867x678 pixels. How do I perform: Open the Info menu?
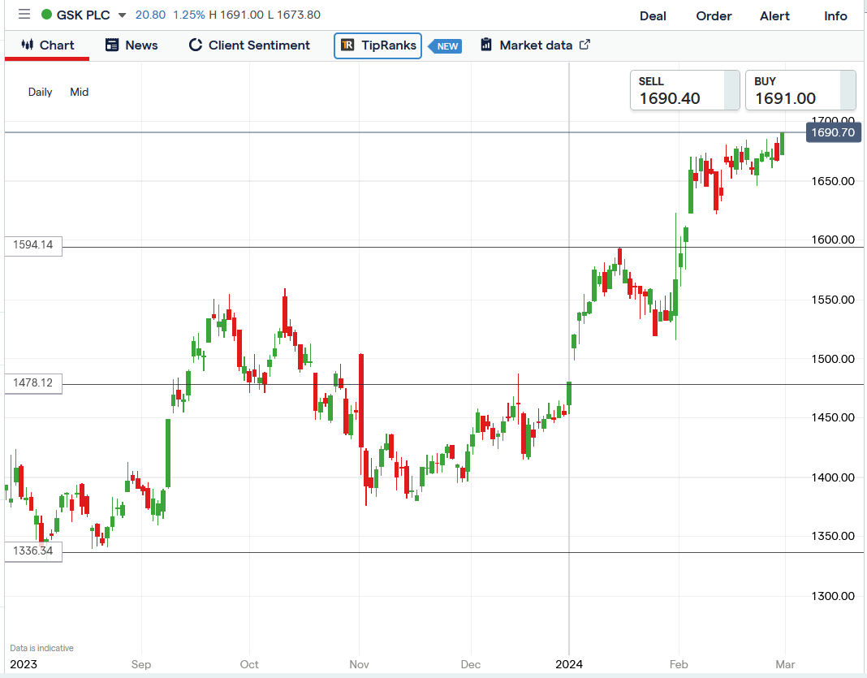(835, 16)
